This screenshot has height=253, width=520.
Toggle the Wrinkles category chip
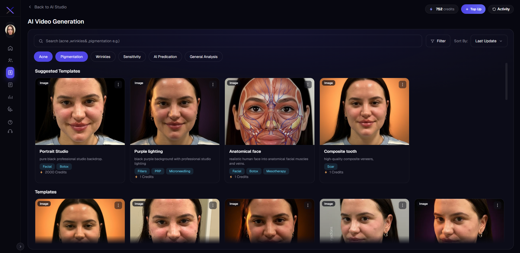click(103, 57)
